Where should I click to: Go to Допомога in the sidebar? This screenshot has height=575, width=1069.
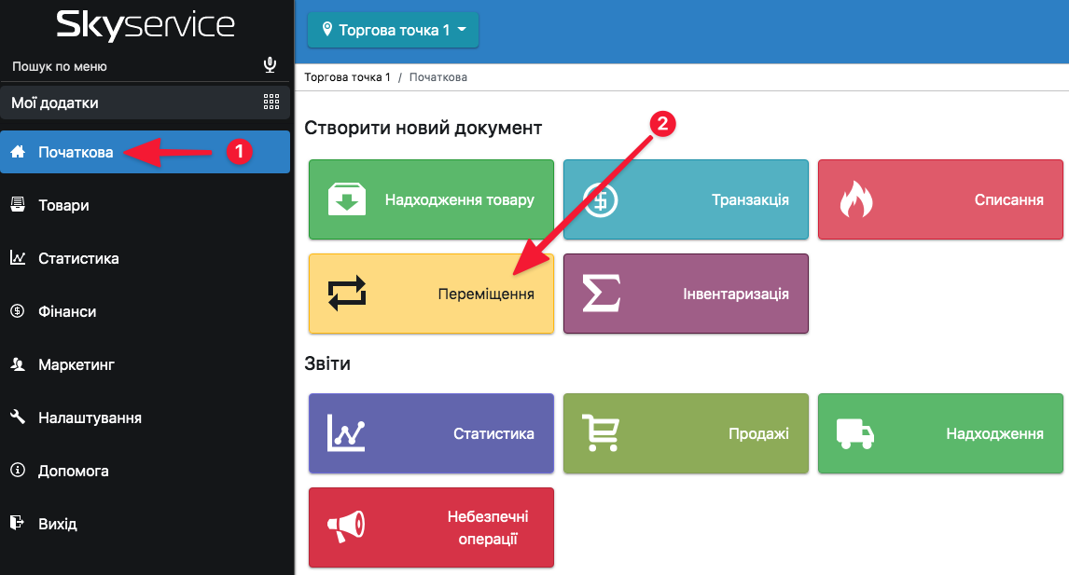73,471
